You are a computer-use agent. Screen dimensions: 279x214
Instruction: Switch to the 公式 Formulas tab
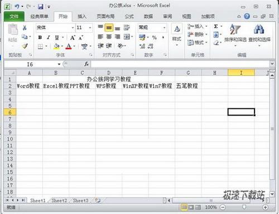(x=129, y=17)
